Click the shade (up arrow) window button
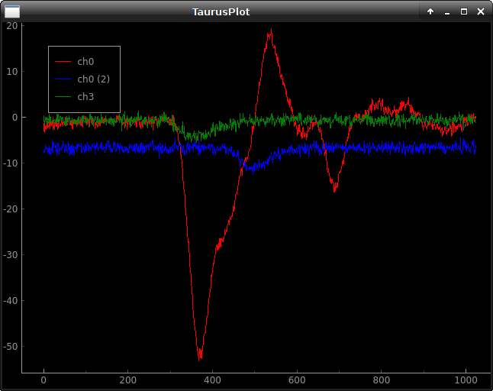 coord(430,11)
